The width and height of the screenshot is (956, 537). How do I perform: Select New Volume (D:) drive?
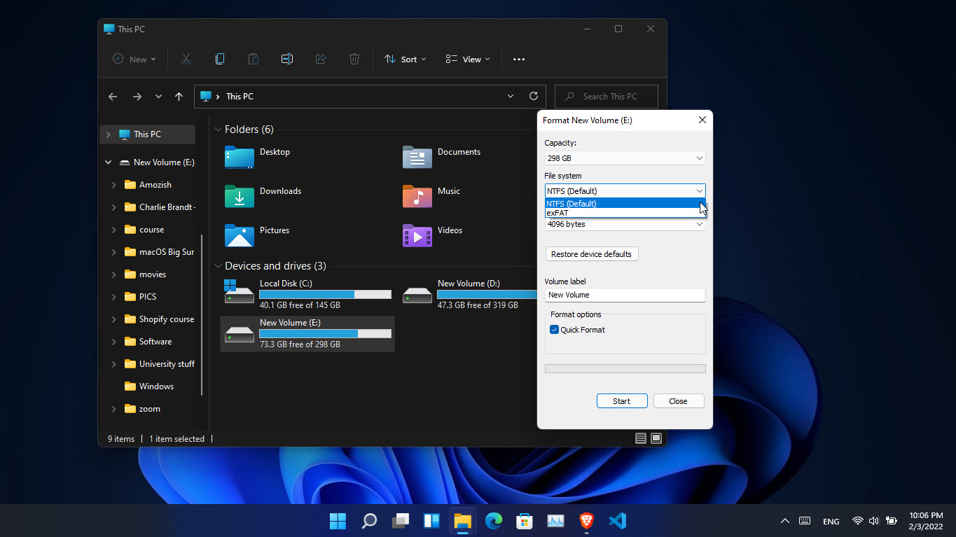(469, 294)
